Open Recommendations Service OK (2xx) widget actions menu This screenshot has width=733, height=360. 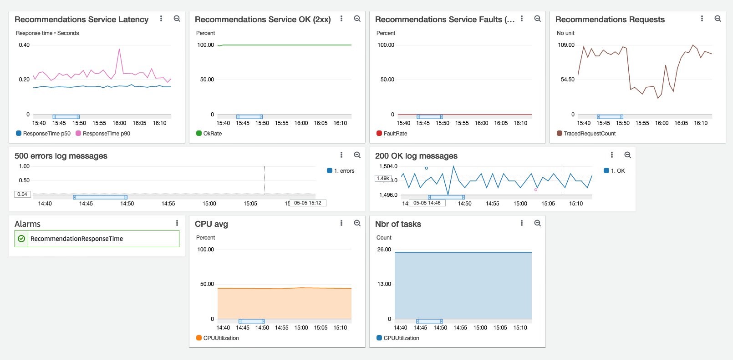coord(341,19)
